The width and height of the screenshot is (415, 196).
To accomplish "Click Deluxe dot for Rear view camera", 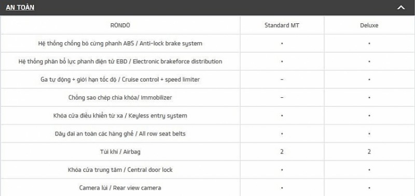I will tap(369, 188).
